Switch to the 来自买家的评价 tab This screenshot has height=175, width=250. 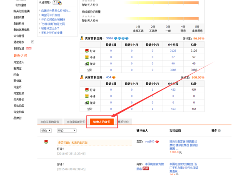(x=50, y=122)
